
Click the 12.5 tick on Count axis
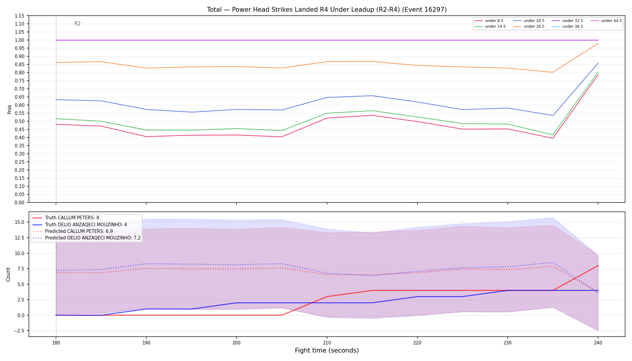coord(20,238)
